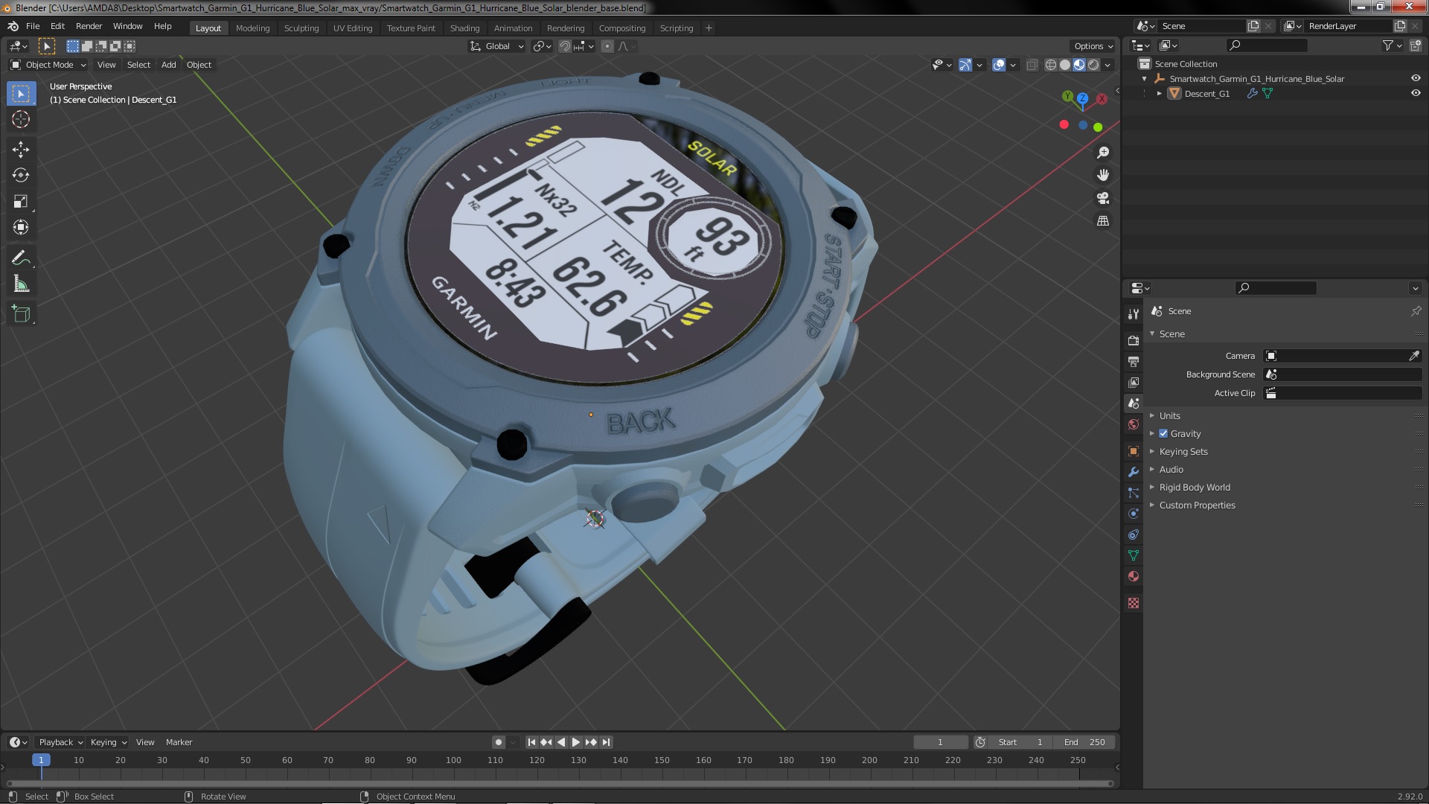Expand the Keying Sets panel
This screenshot has height=804, width=1429.
click(1183, 452)
